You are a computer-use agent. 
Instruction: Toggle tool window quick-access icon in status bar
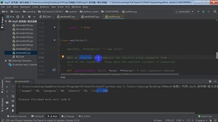pyautogui.click(x=3, y=120)
